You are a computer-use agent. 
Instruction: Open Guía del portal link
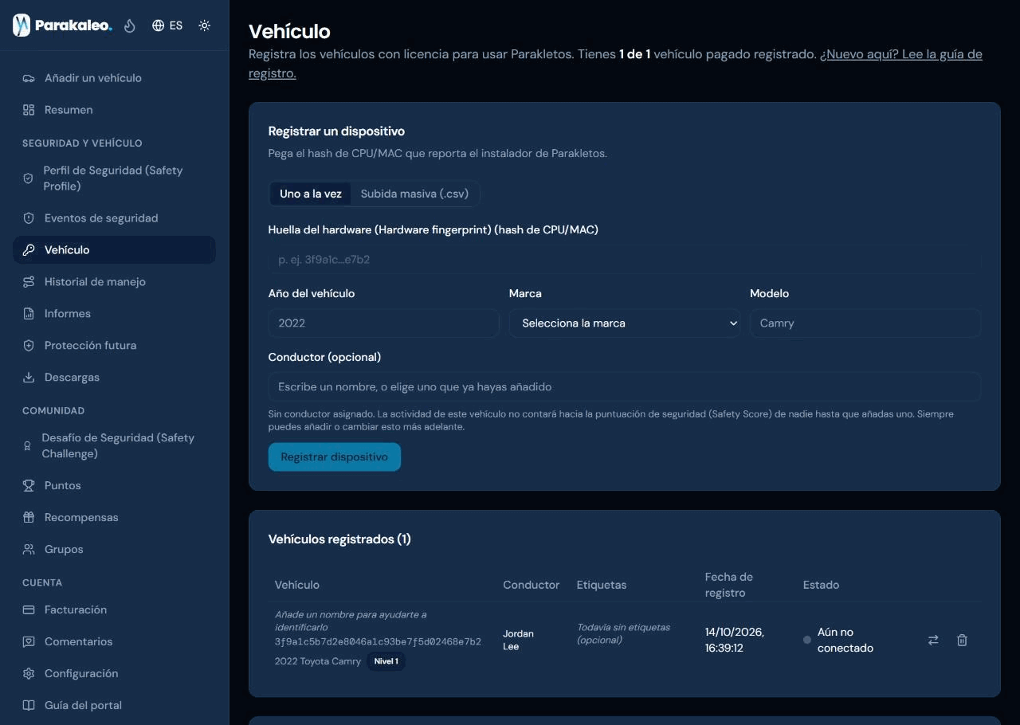[114, 706]
